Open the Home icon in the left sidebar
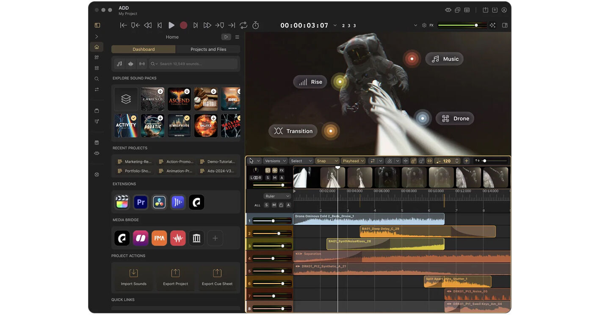 (97, 47)
